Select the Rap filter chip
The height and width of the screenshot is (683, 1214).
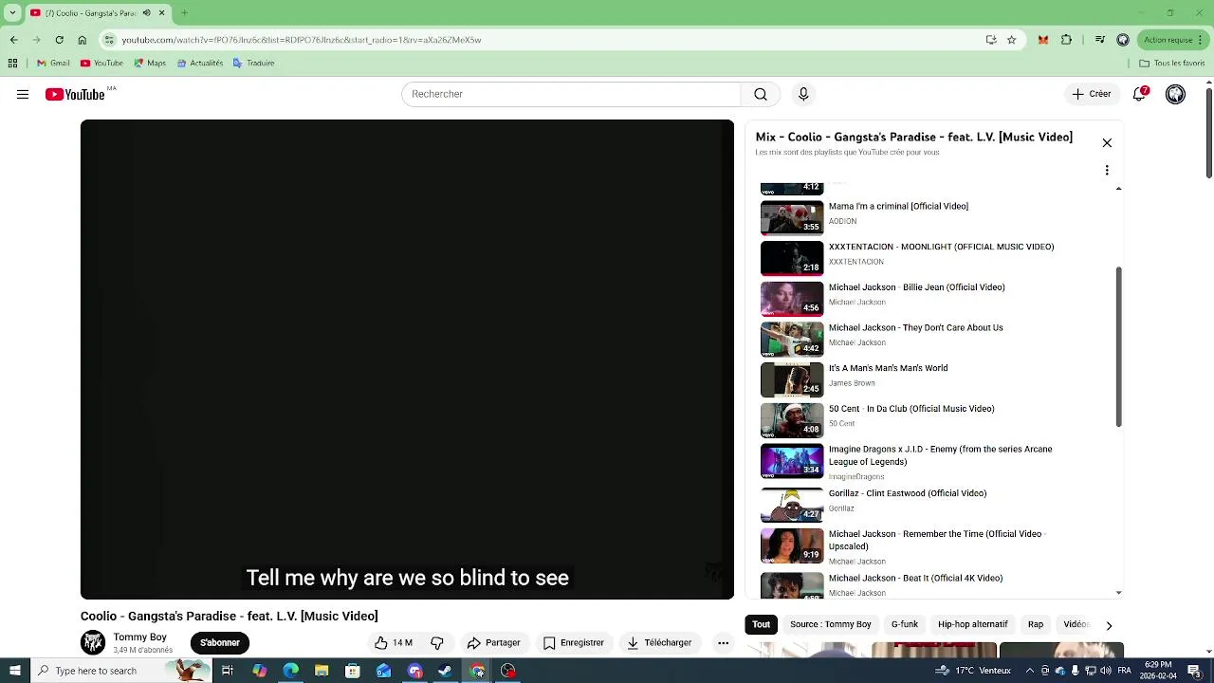pyautogui.click(x=1036, y=624)
